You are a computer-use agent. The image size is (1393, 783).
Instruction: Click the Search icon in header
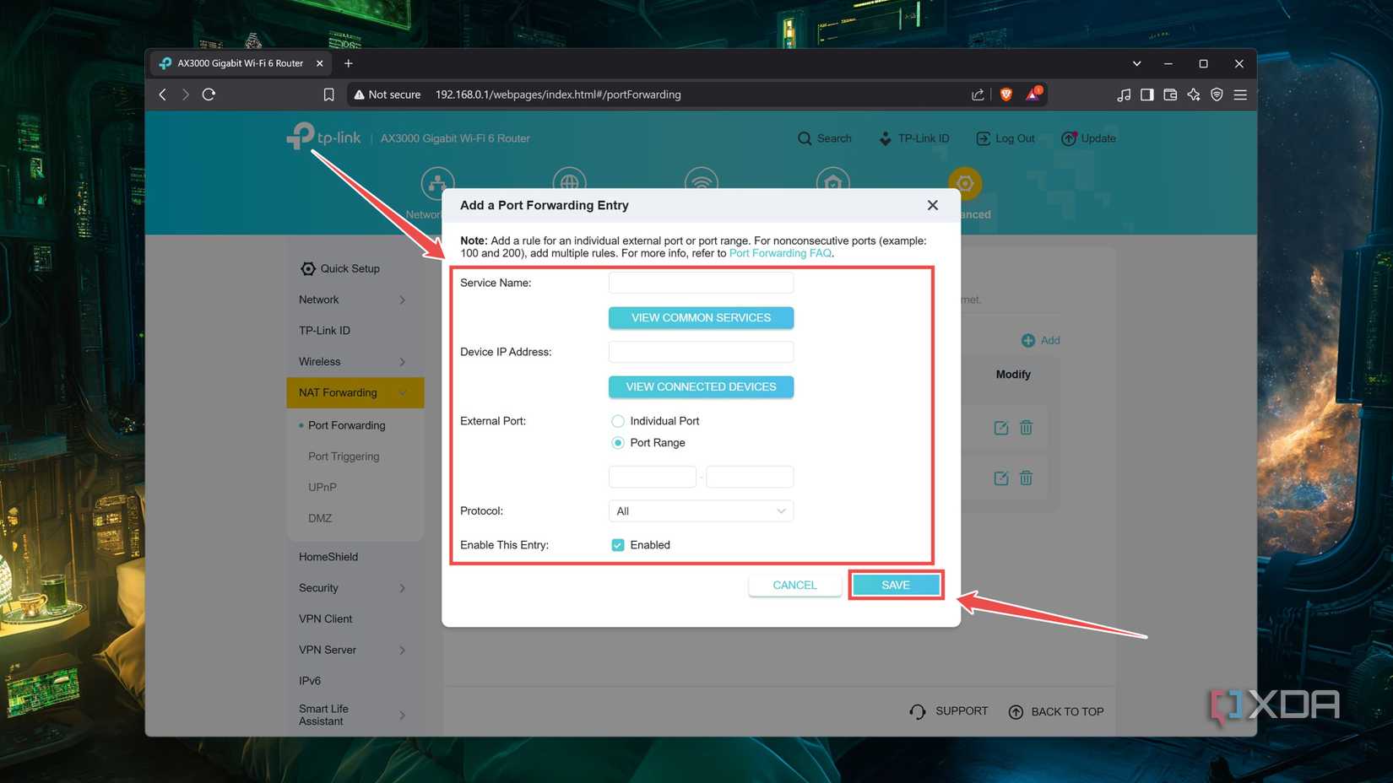click(805, 138)
